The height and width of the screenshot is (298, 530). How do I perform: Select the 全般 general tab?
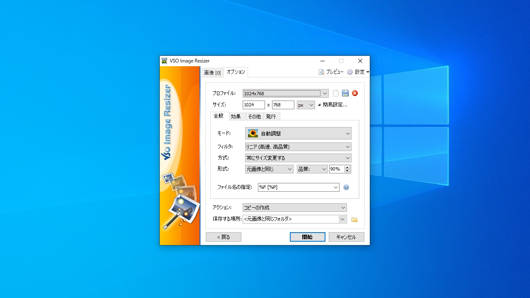click(219, 116)
